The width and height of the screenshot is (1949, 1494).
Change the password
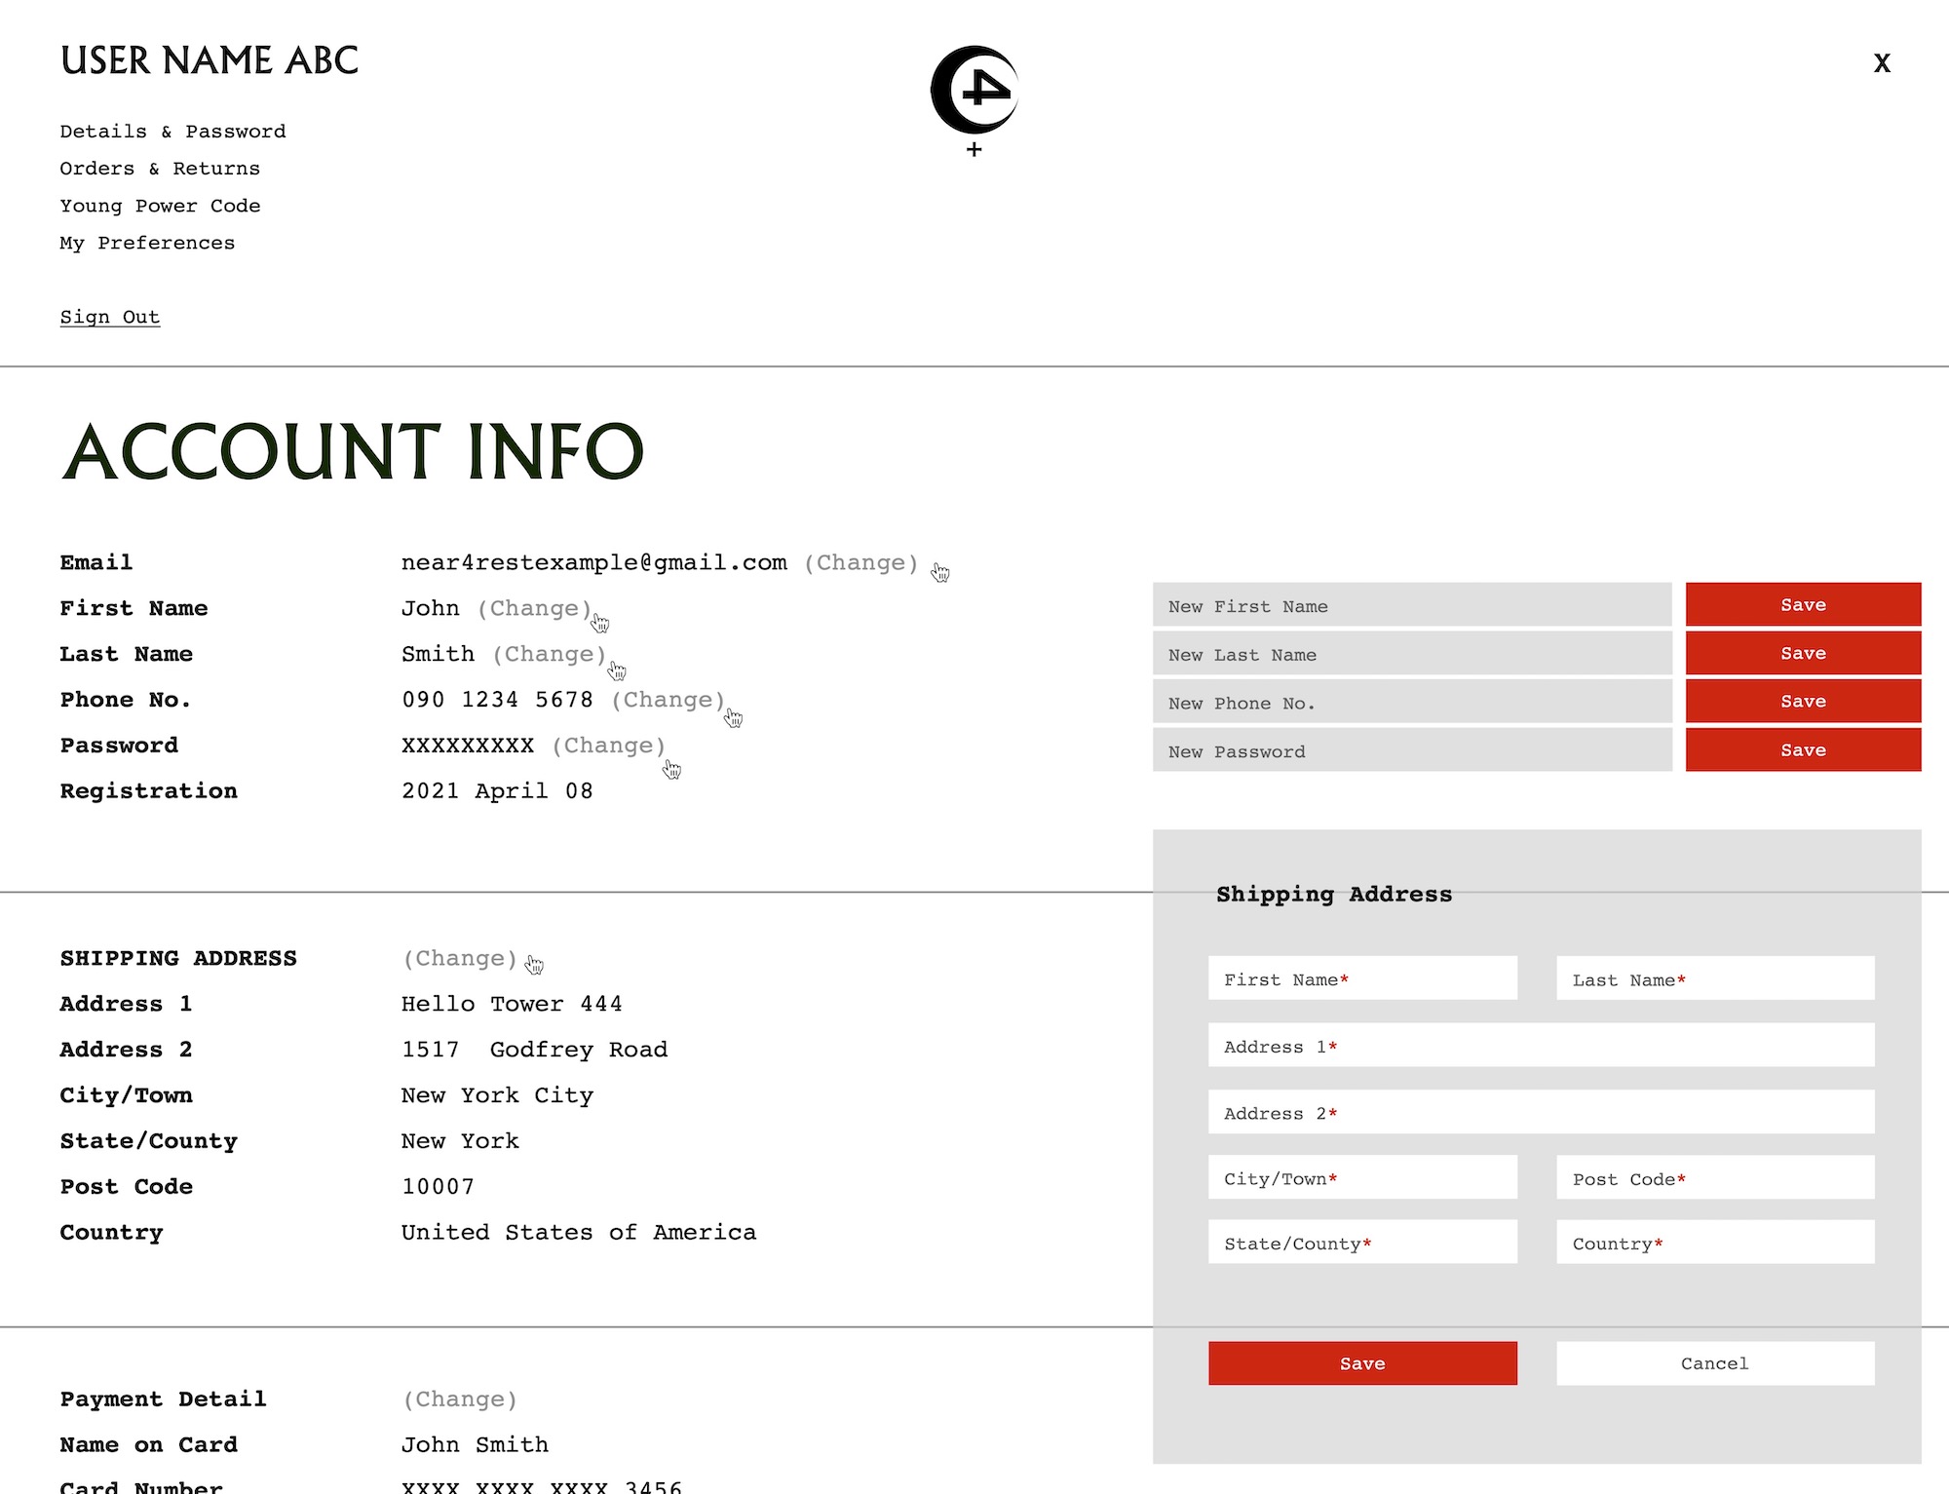pyautogui.click(x=609, y=746)
